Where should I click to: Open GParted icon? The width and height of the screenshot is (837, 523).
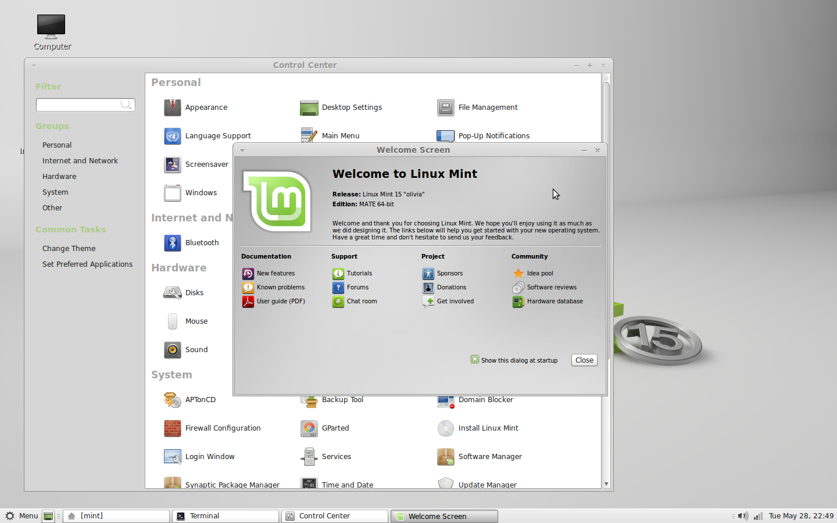pos(309,428)
